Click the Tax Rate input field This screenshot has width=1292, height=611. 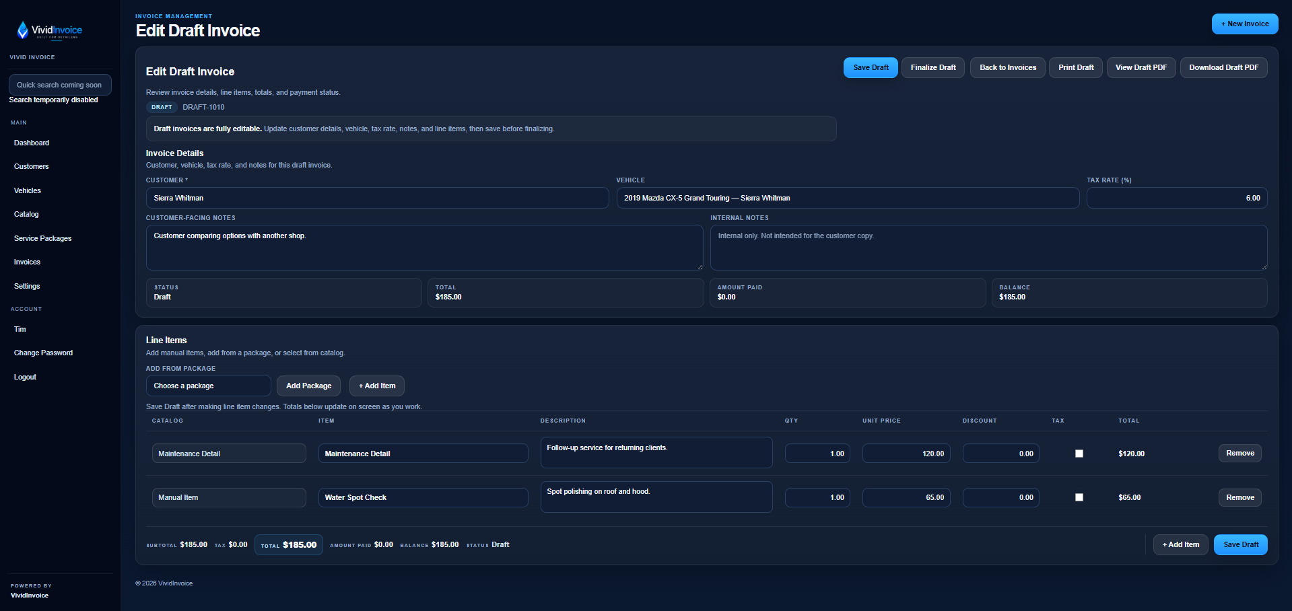coord(1177,198)
